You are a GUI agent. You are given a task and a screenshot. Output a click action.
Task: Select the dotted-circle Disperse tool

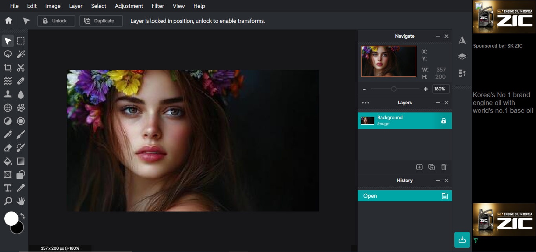pos(8,108)
